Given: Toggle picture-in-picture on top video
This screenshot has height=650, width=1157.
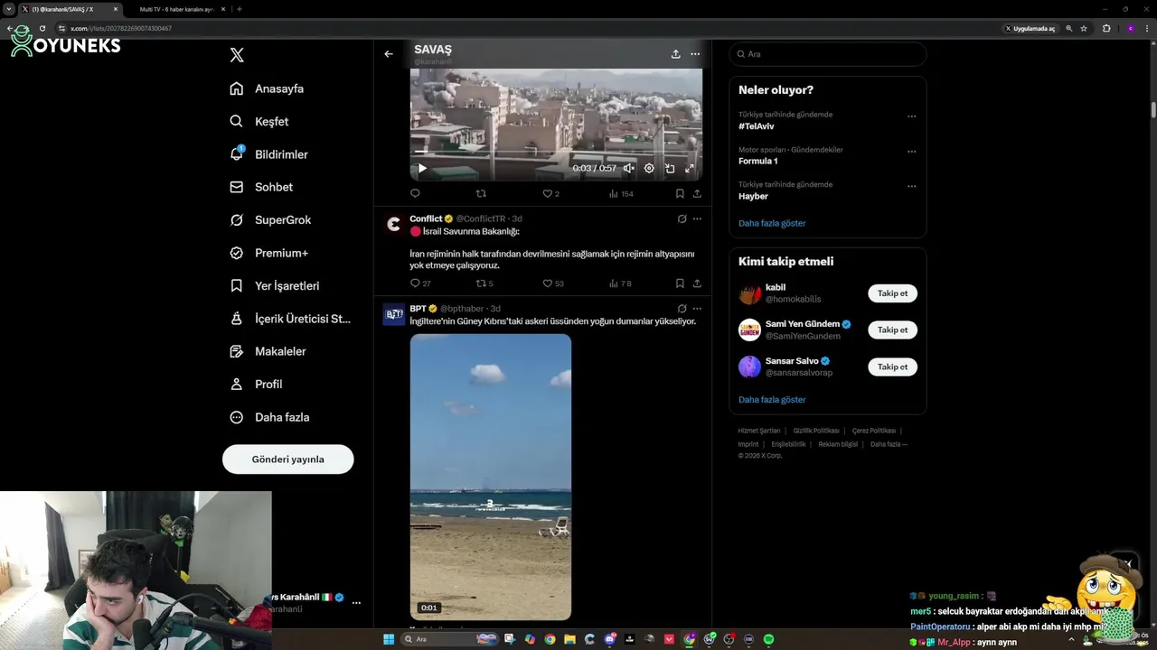Looking at the screenshot, I should (x=670, y=168).
